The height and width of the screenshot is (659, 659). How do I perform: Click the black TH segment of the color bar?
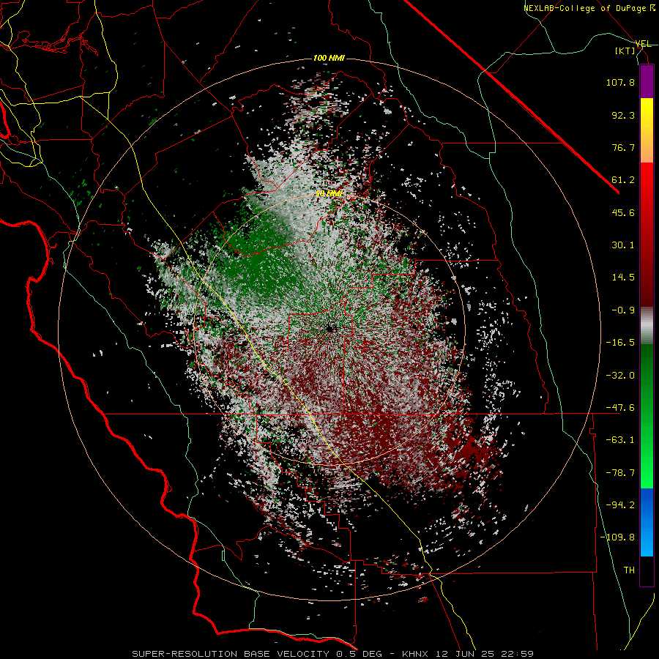pos(647,571)
